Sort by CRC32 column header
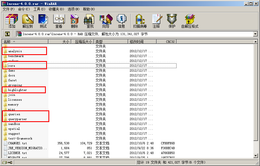The width and height of the screenshot is (260, 166). click(167, 42)
